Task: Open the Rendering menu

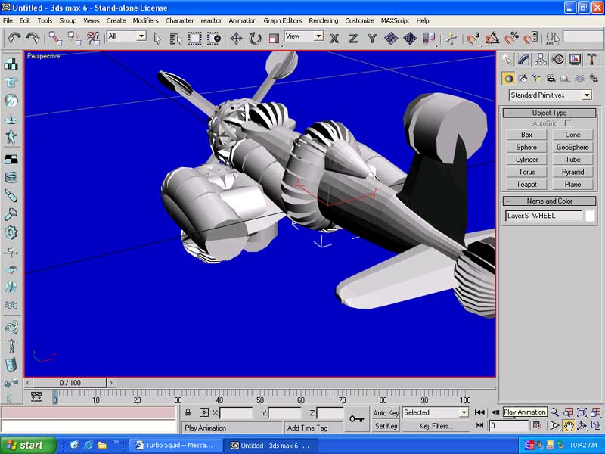Action: pos(323,20)
